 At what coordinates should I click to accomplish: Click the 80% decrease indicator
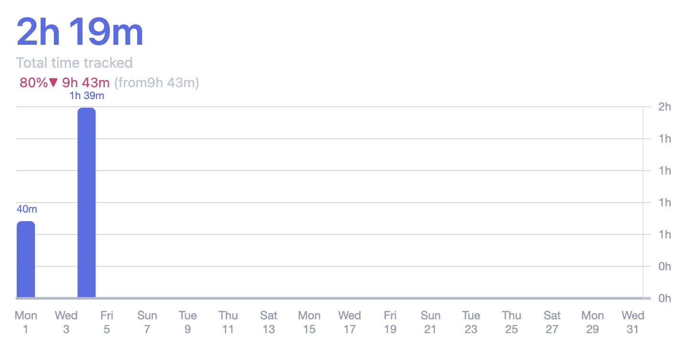[x=33, y=83]
